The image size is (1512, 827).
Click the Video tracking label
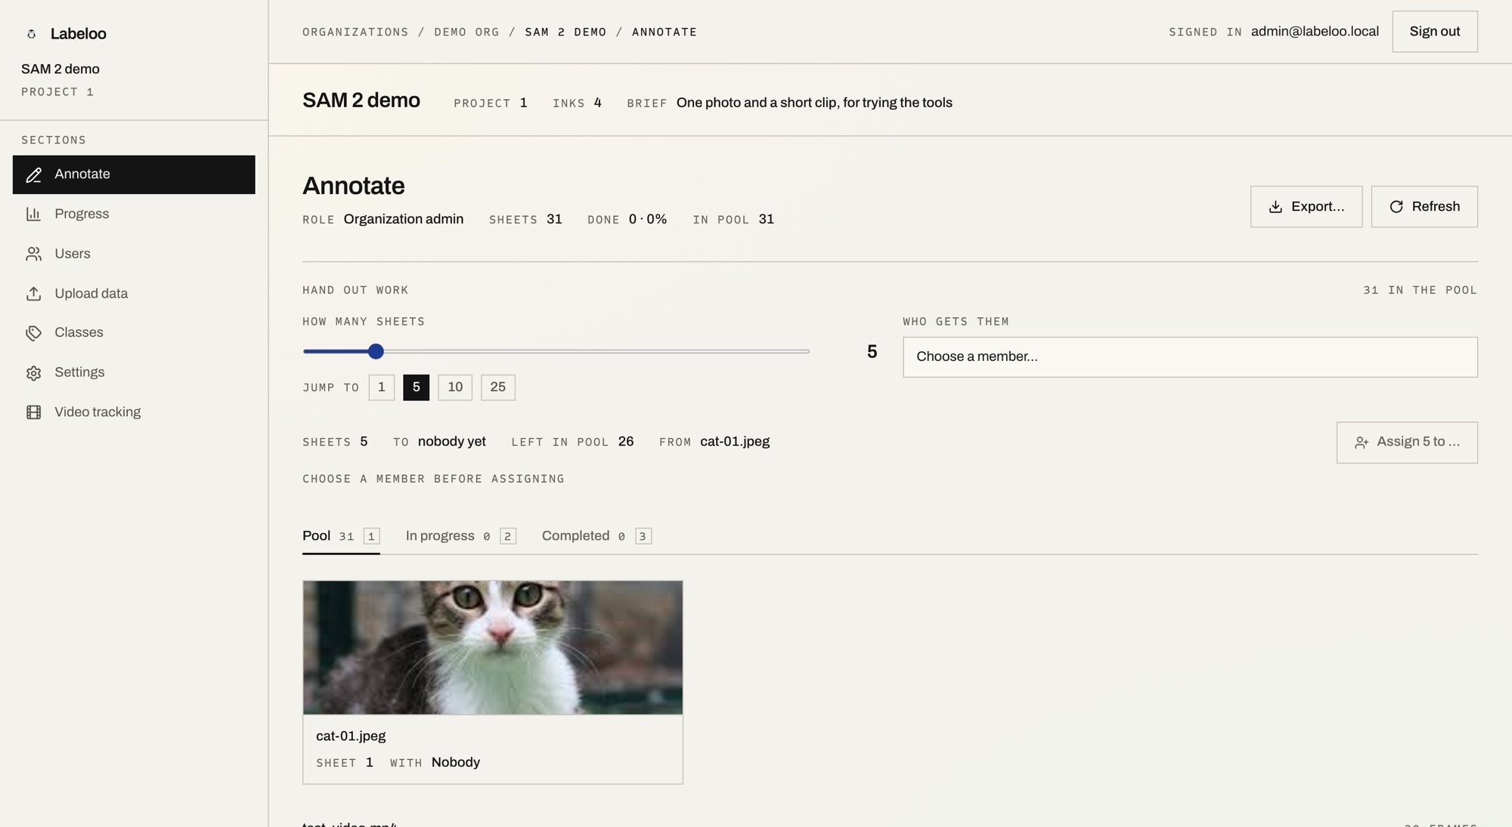pyautogui.click(x=98, y=412)
